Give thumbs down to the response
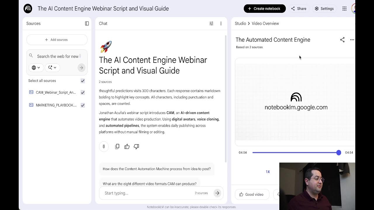Viewport: 374px width, 210px height. (136, 146)
